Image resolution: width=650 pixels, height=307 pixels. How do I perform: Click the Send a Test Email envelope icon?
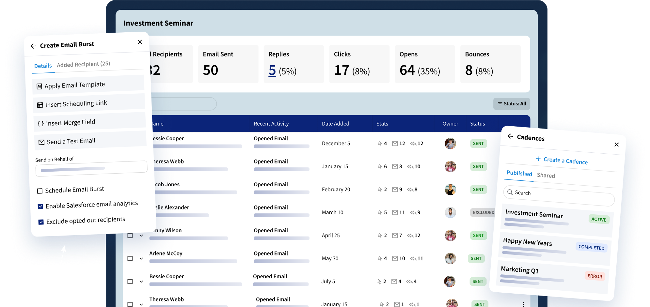[x=41, y=142]
